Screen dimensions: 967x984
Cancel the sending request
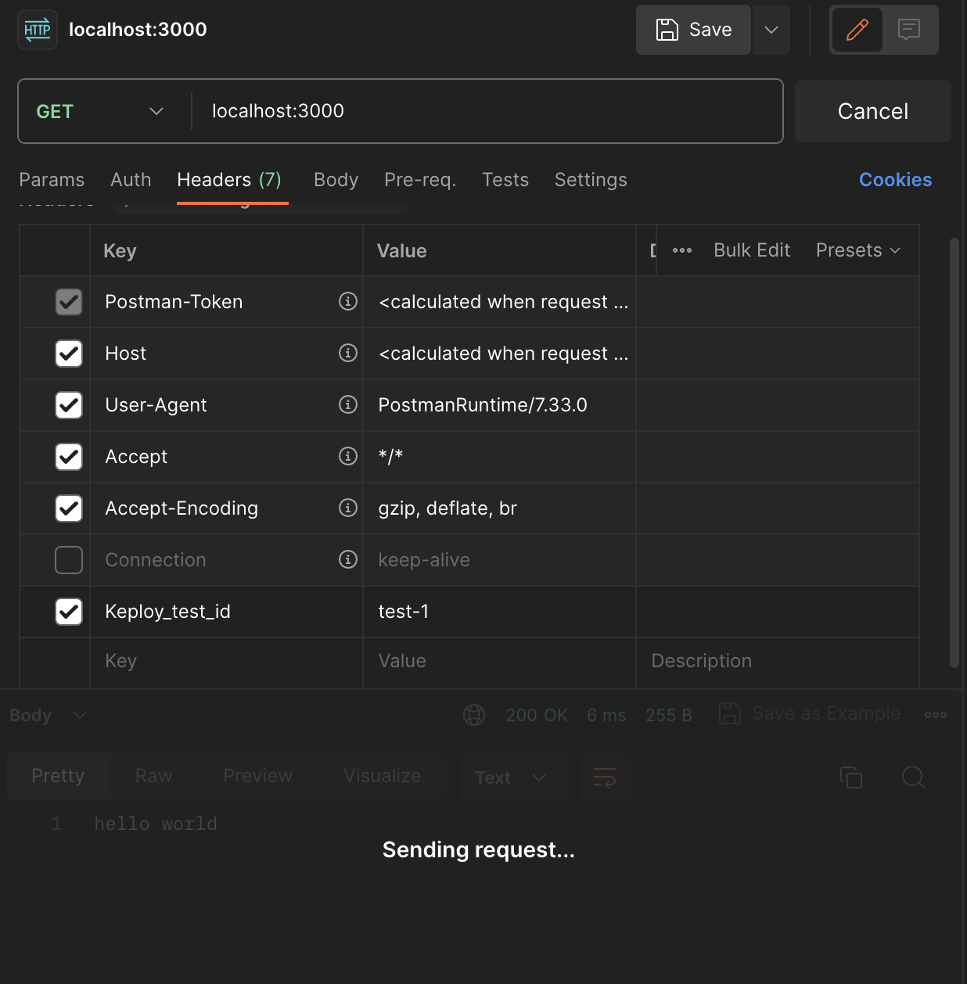point(872,111)
